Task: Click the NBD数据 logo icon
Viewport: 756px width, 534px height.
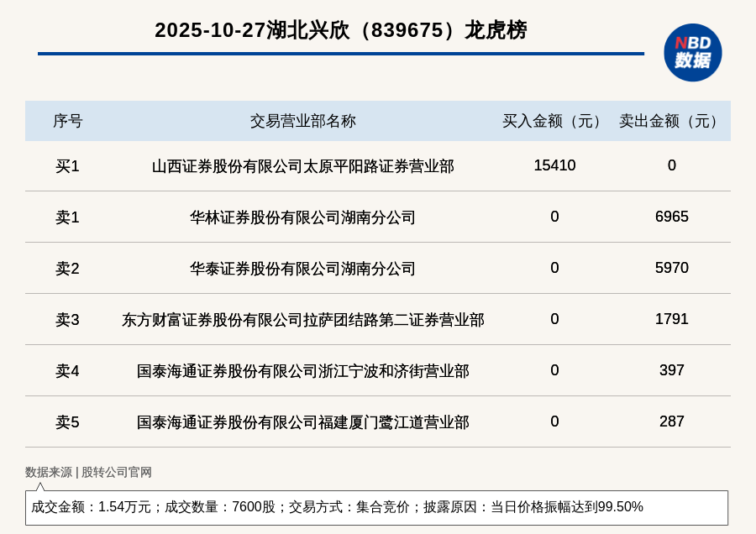Action: tap(692, 52)
